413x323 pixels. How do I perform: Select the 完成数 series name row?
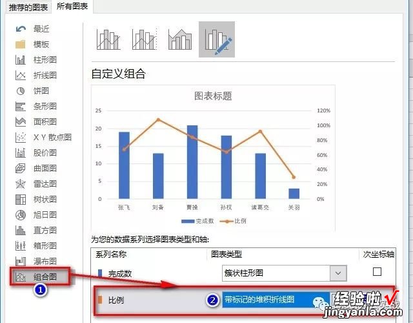[120, 274]
